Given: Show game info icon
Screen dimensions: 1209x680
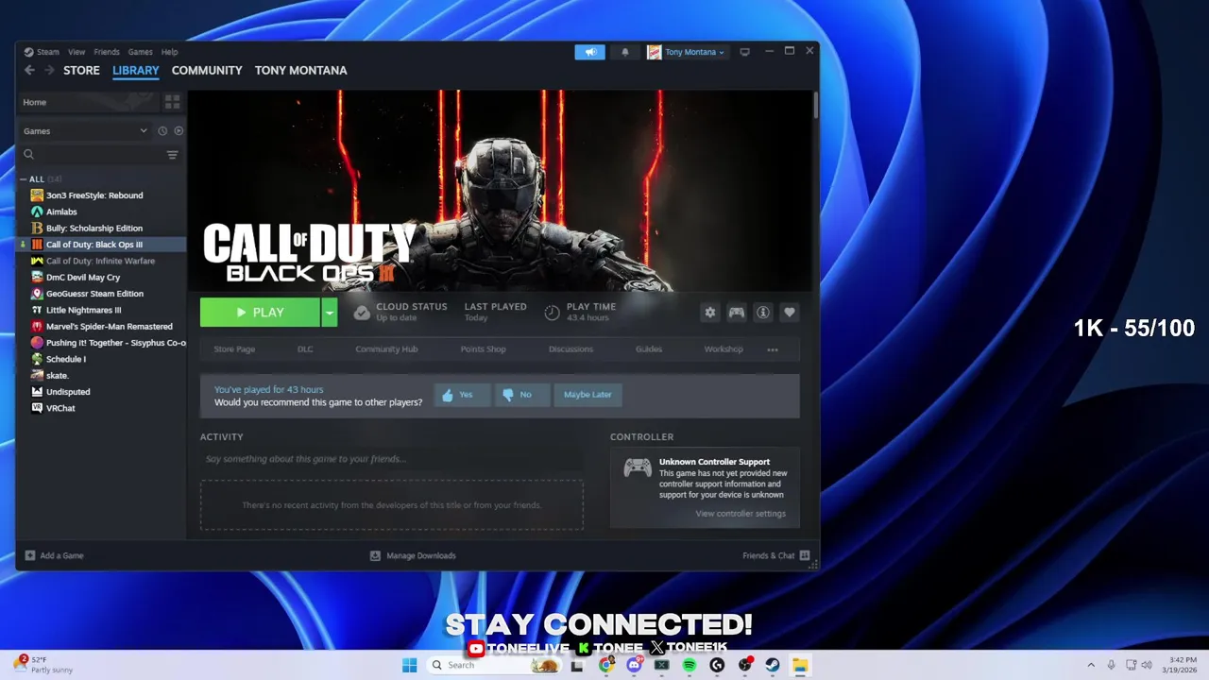Looking at the screenshot, I should click(x=763, y=313).
